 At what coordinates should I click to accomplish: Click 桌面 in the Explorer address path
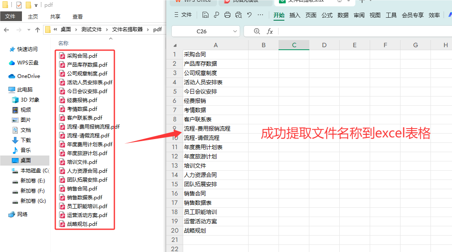click(66, 29)
